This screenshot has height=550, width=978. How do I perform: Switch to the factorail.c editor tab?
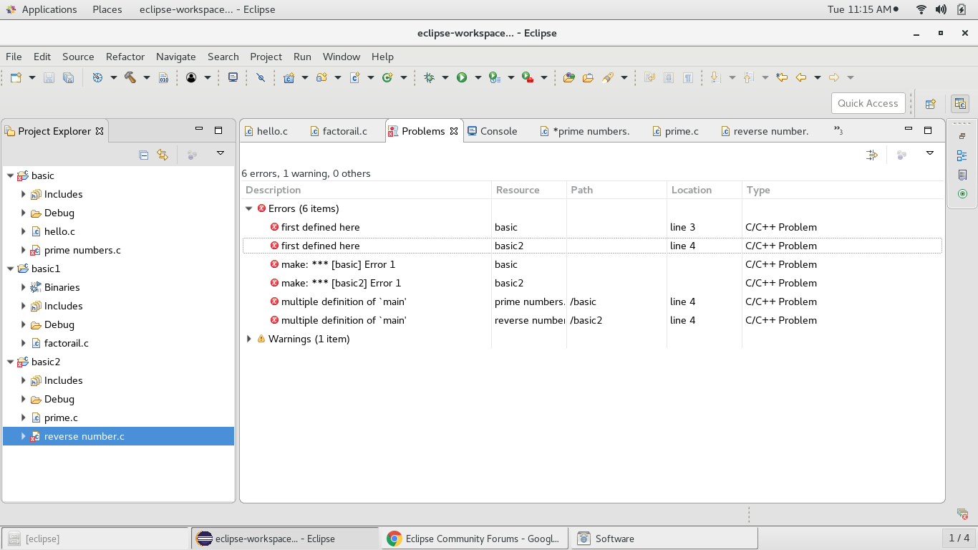(339, 131)
